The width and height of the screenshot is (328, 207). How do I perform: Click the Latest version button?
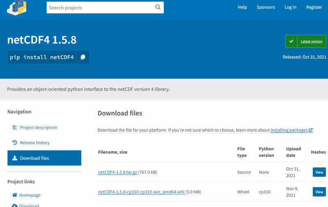click(x=311, y=41)
